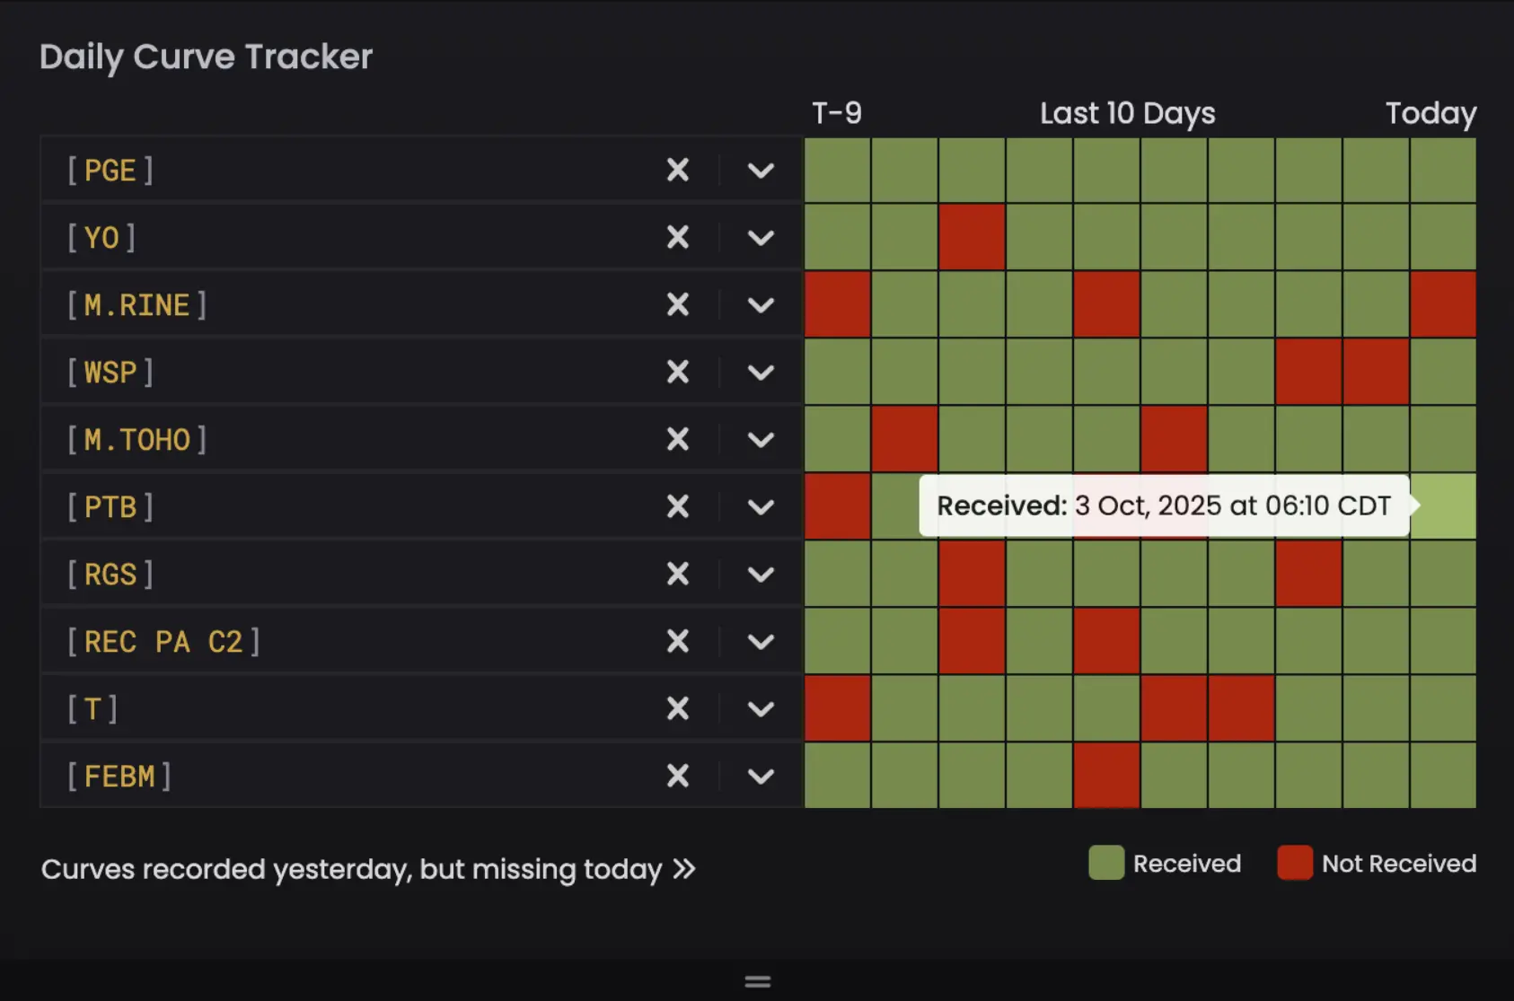The width and height of the screenshot is (1514, 1001).
Task: Open the PGE curve dropdown
Action: [x=761, y=170]
